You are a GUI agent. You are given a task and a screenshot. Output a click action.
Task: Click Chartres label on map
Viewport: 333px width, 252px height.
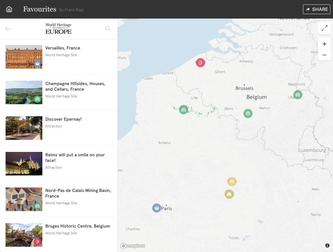click(133, 229)
